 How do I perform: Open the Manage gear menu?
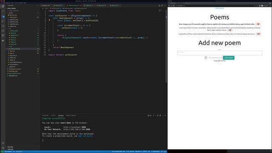(3, 148)
